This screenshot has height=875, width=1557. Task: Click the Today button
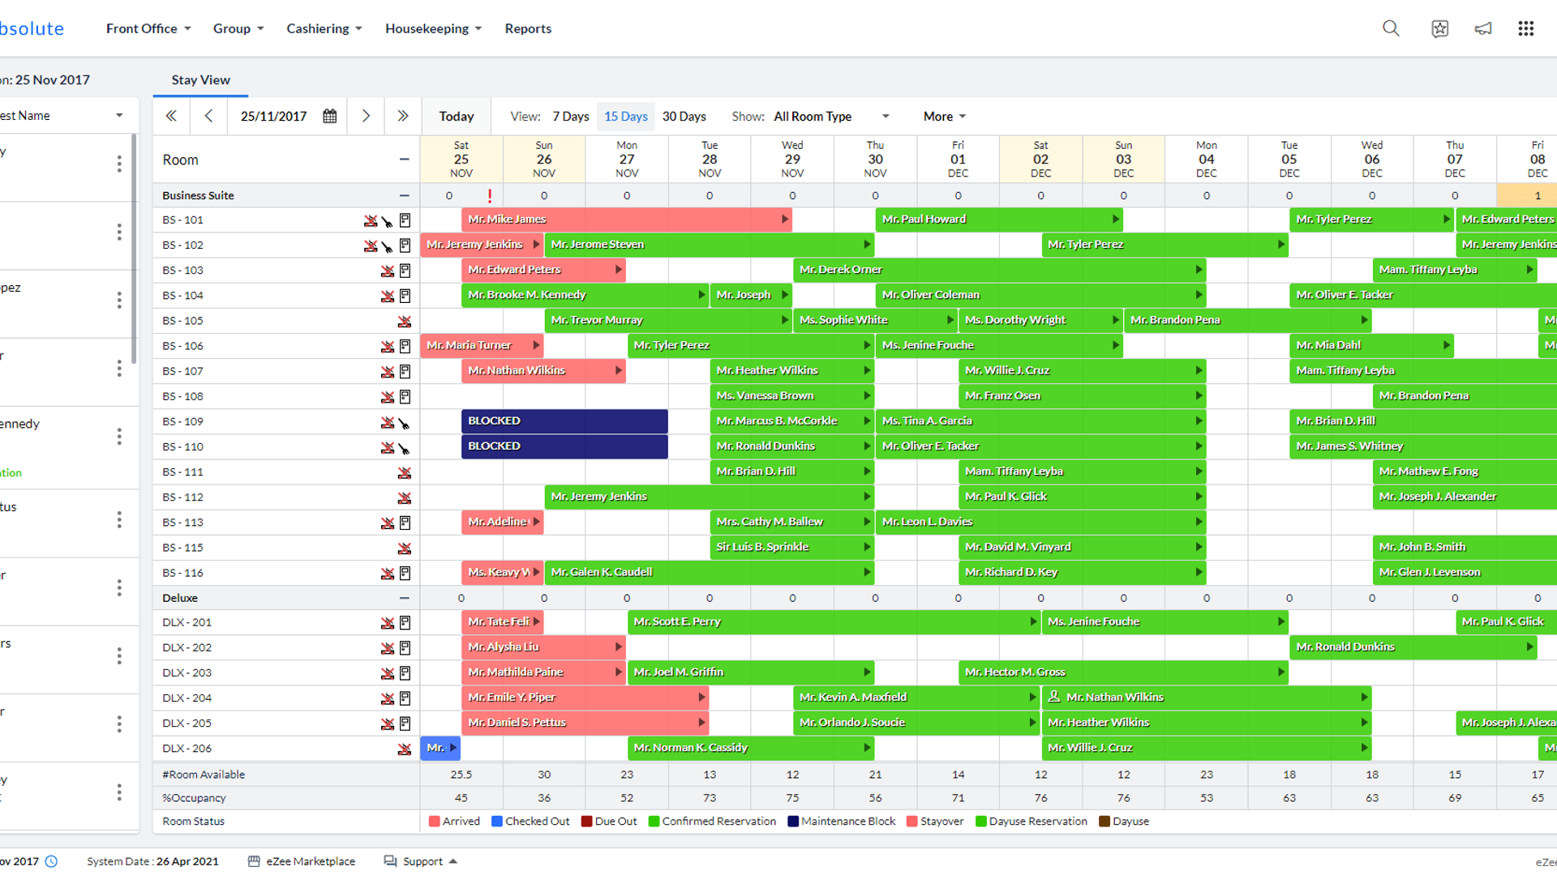(x=456, y=116)
